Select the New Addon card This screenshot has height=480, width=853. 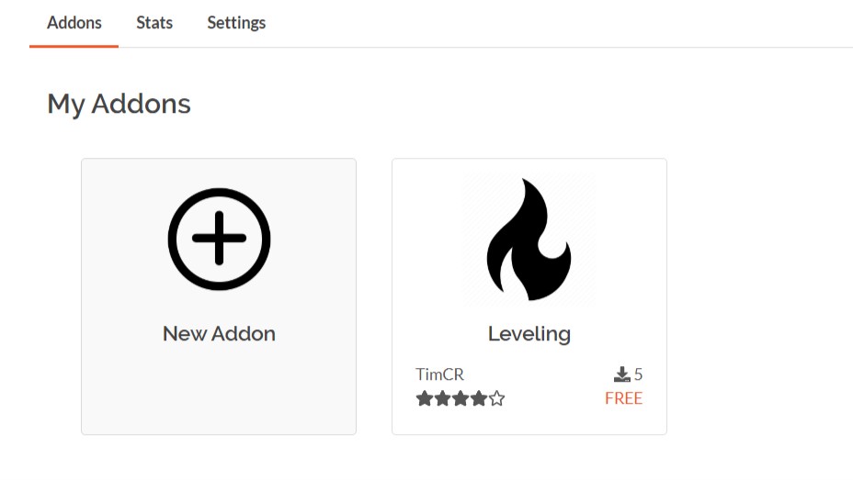coord(219,296)
